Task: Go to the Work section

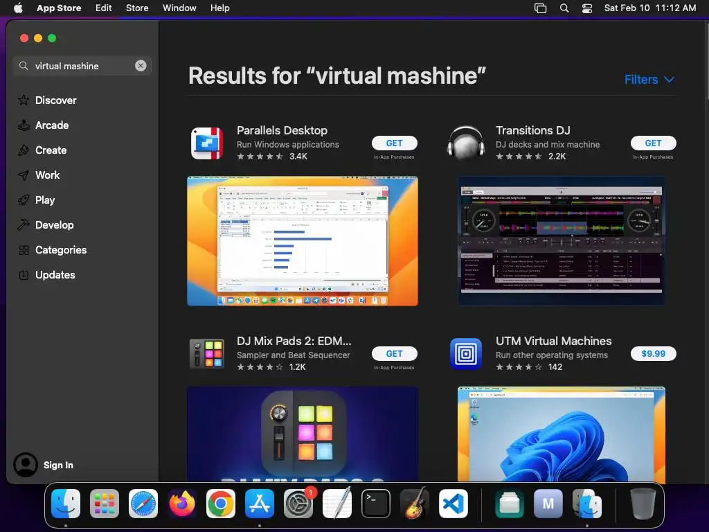Action: [x=39, y=175]
